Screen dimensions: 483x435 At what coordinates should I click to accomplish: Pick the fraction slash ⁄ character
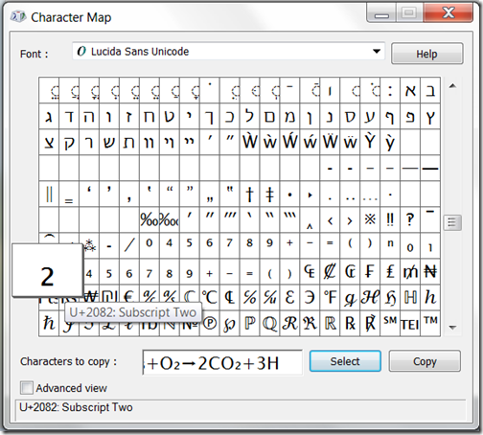[129, 245]
